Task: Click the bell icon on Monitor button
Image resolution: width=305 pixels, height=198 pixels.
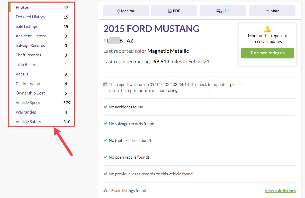Action: [x=118, y=11]
